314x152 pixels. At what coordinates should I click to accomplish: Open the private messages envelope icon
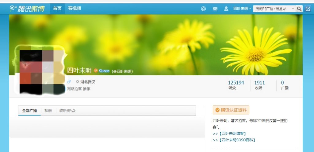[x=215, y=9]
